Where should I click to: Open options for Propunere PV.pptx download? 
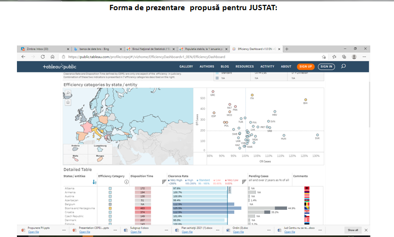point(64,230)
